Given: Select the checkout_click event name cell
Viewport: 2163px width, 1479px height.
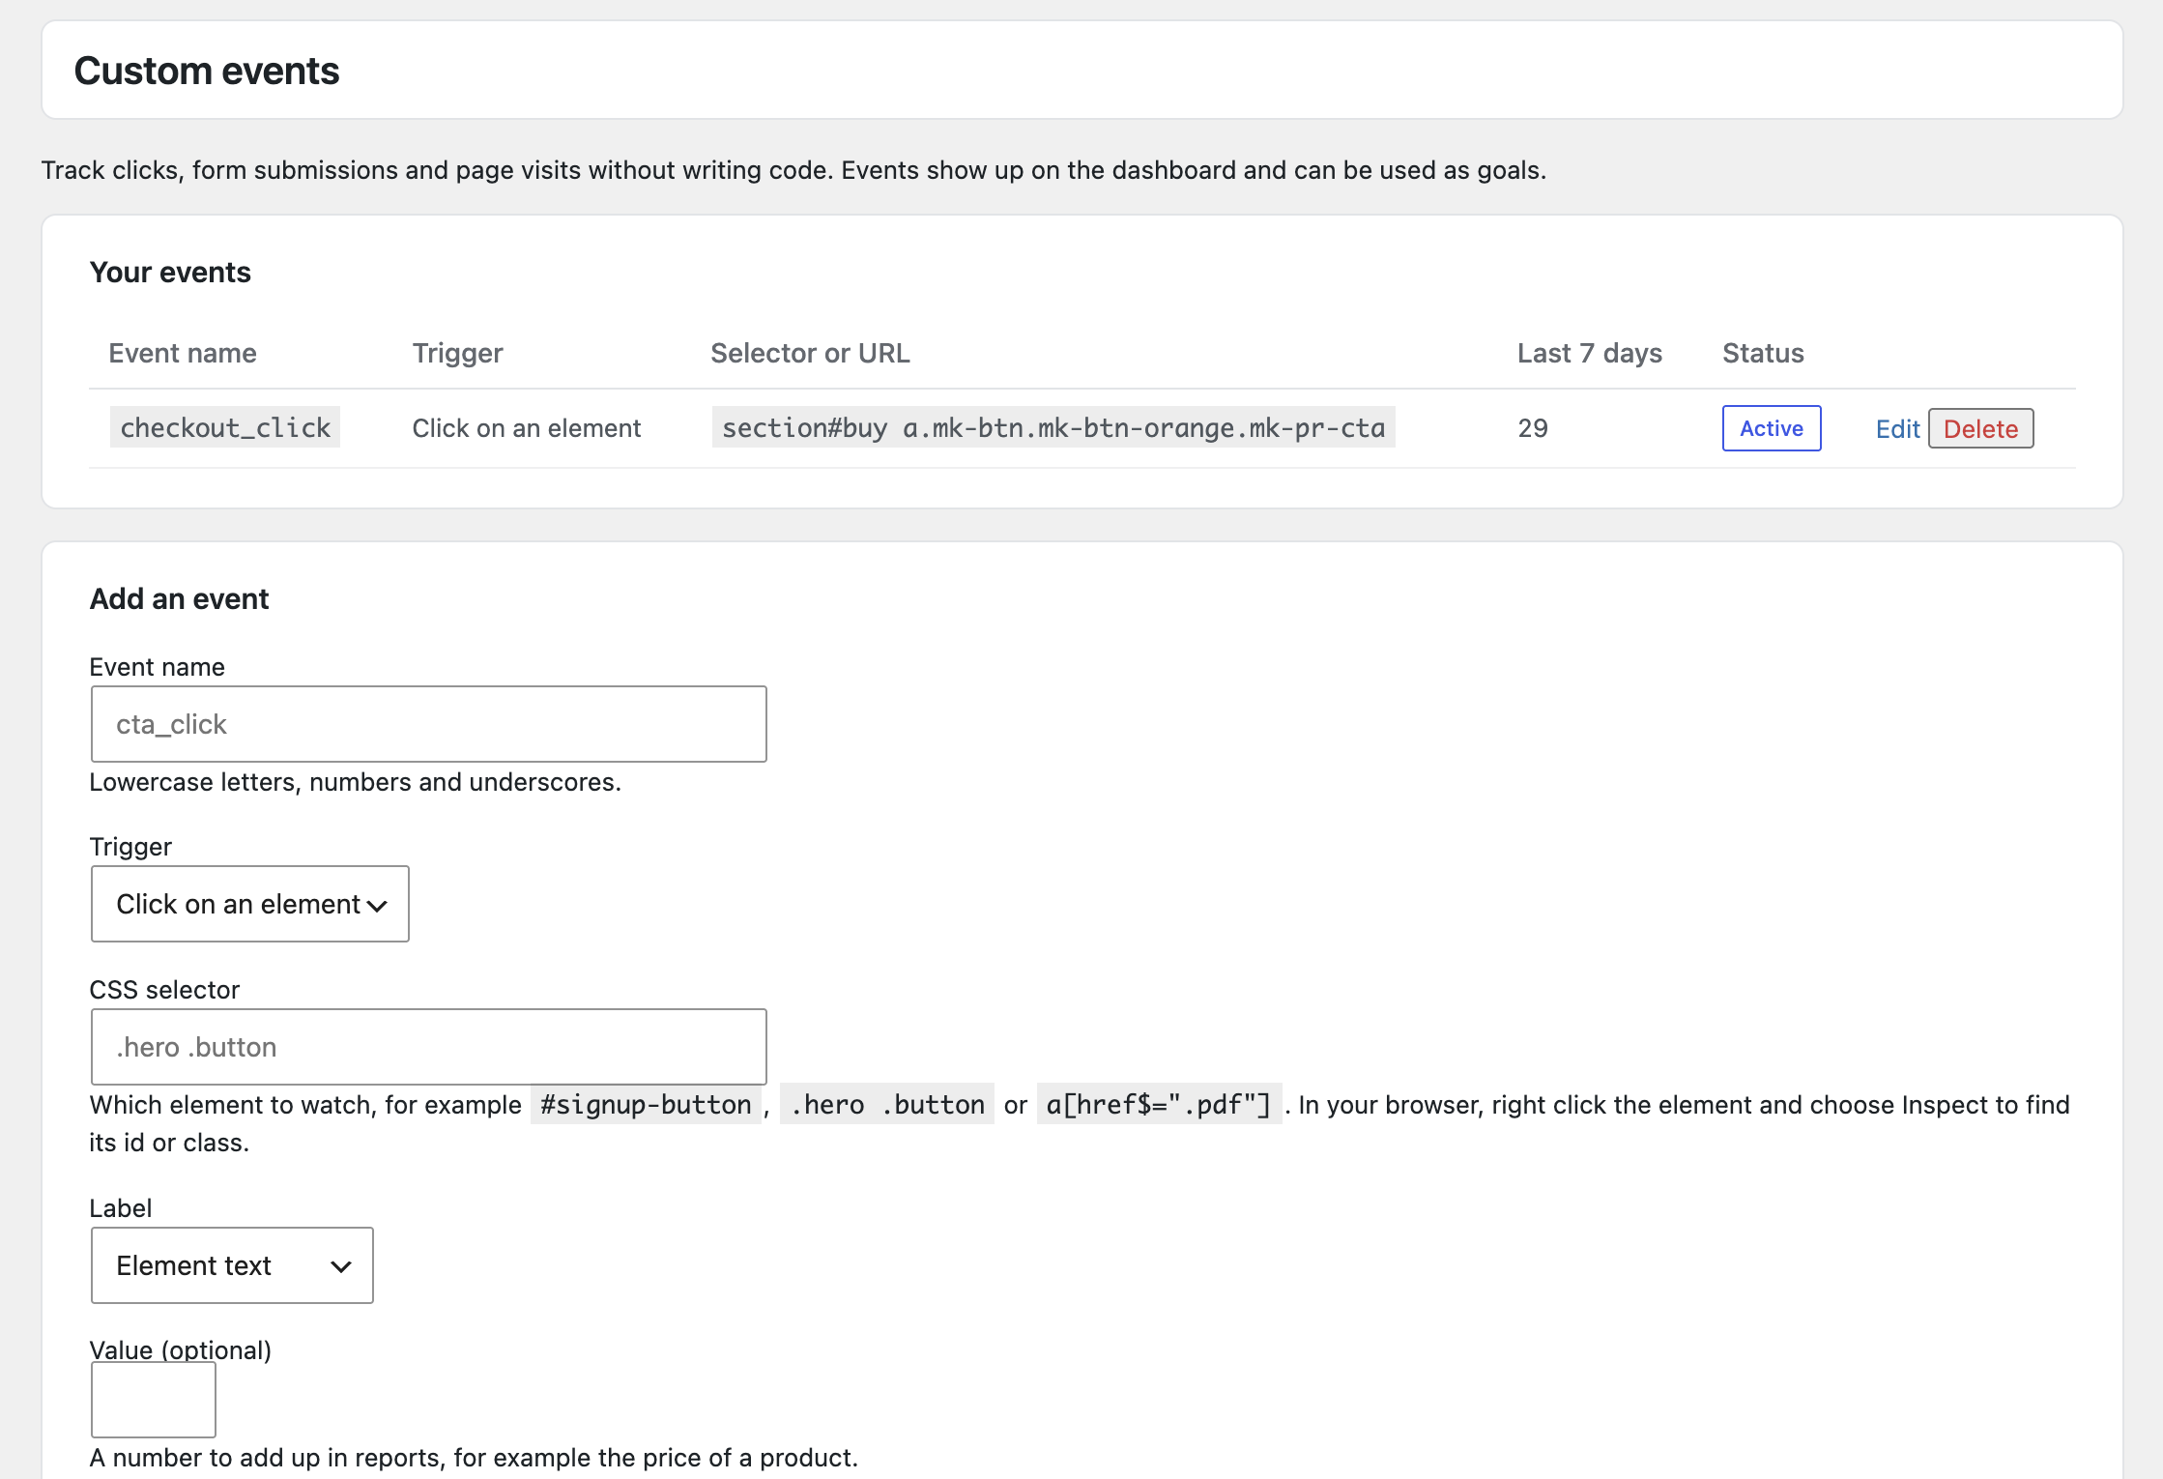Looking at the screenshot, I should point(225,427).
